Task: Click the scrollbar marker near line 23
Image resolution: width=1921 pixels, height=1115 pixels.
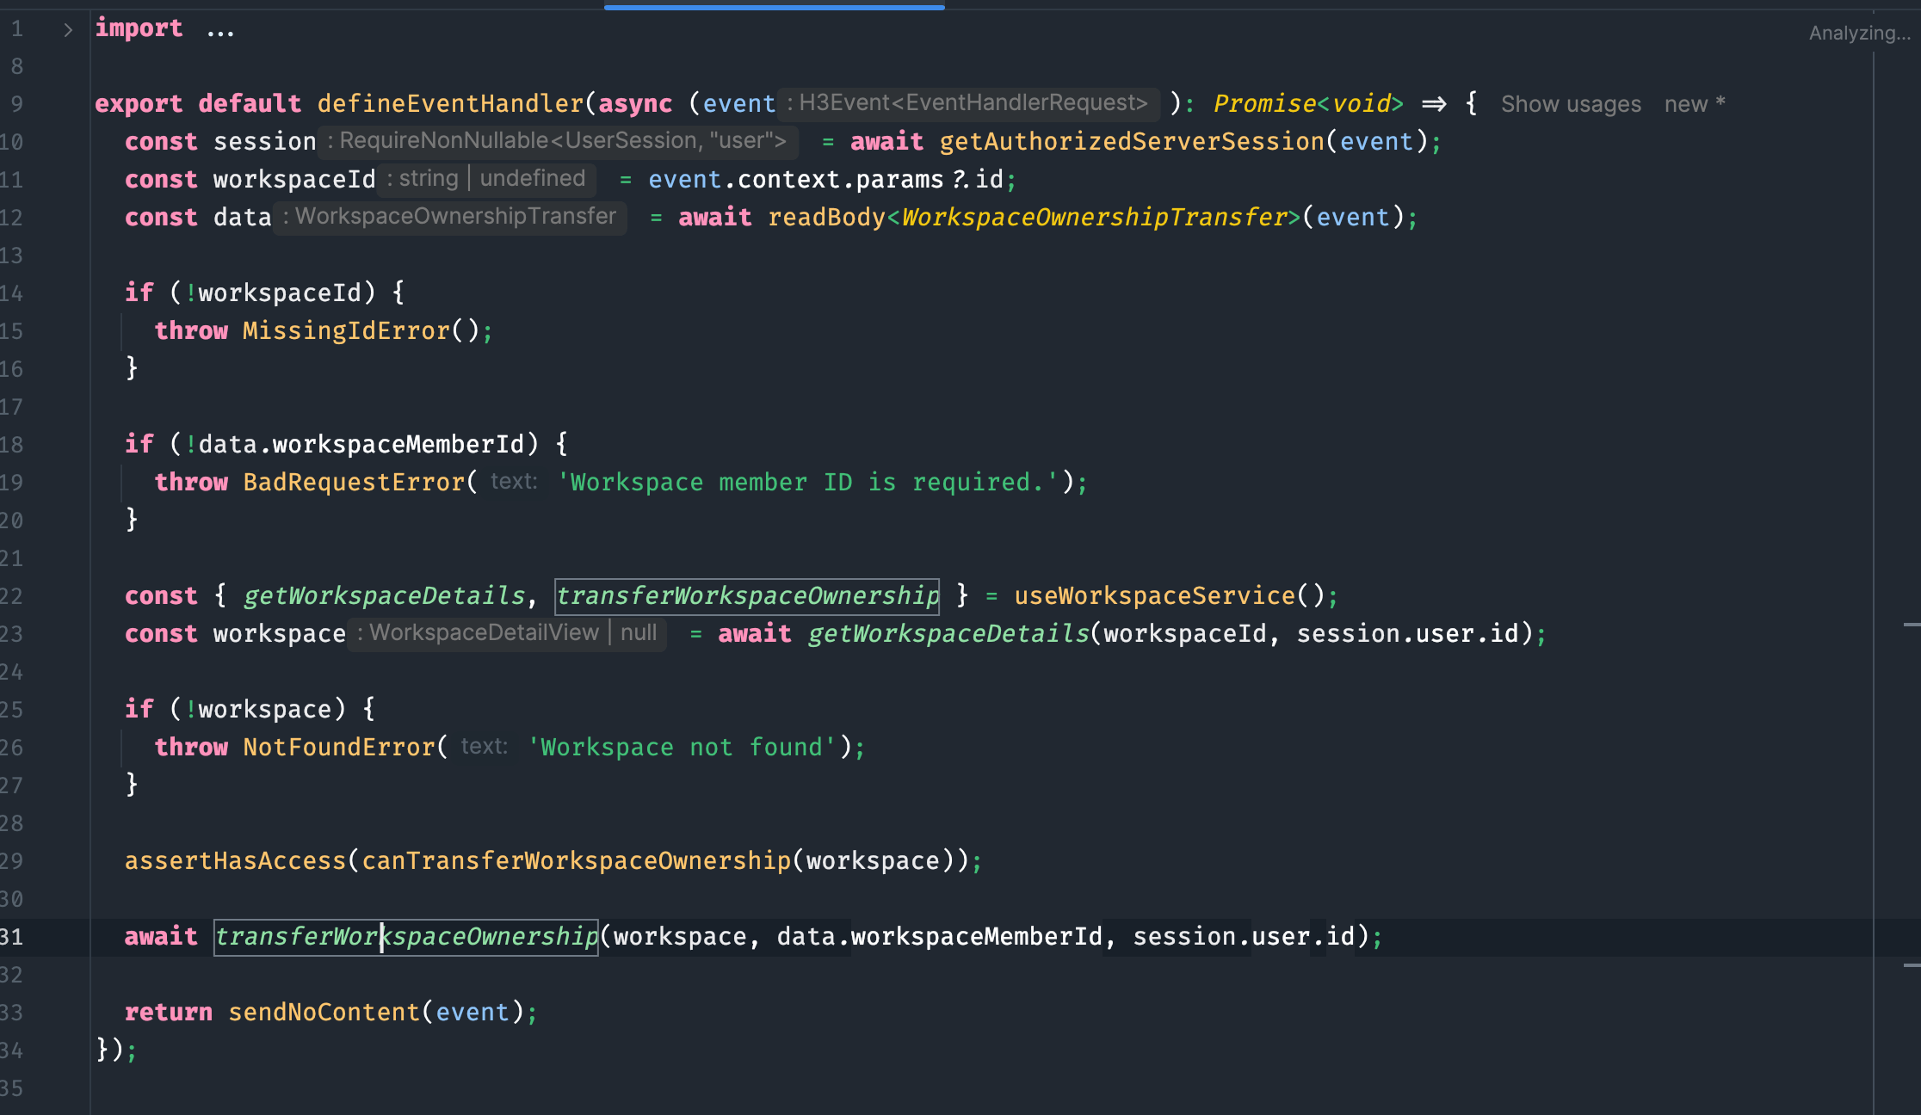Action: pyautogui.click(x=1912, y=625)
